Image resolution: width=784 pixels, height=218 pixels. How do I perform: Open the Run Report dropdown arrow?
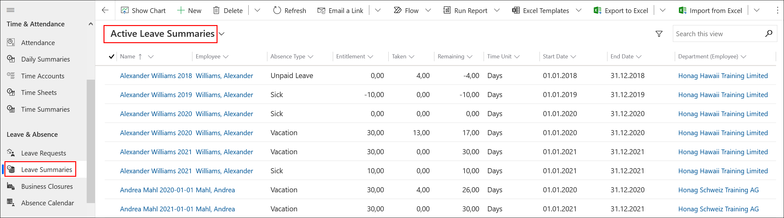497,10
